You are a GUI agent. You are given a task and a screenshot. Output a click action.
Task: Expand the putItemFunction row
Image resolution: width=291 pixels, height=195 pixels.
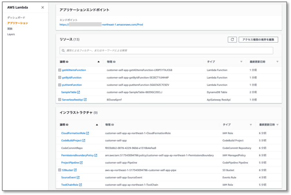[60, 85]
